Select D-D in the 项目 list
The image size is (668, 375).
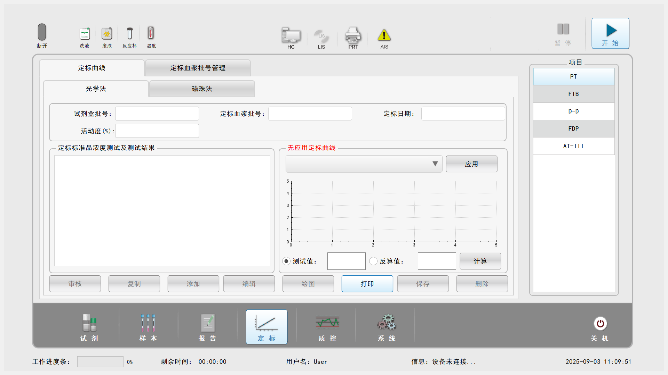(x=574, y=111)
